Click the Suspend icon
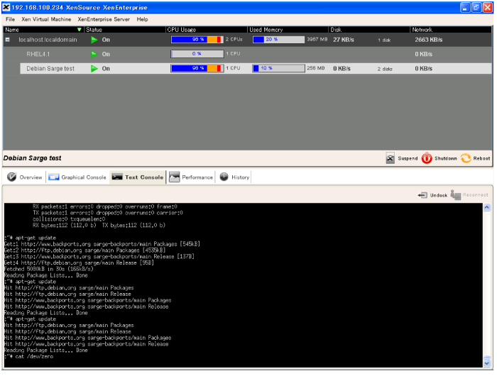Viewport: 497px width, 376px height. (390, 158)
